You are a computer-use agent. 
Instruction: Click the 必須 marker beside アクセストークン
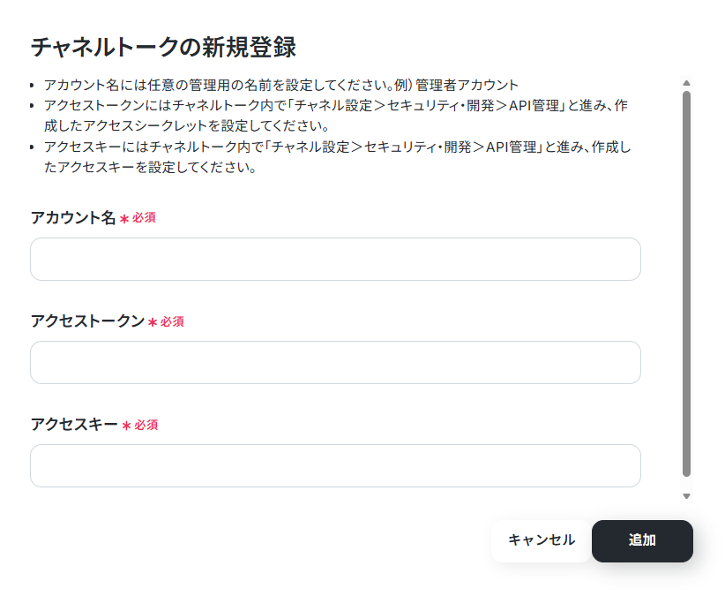pos(172,321)
